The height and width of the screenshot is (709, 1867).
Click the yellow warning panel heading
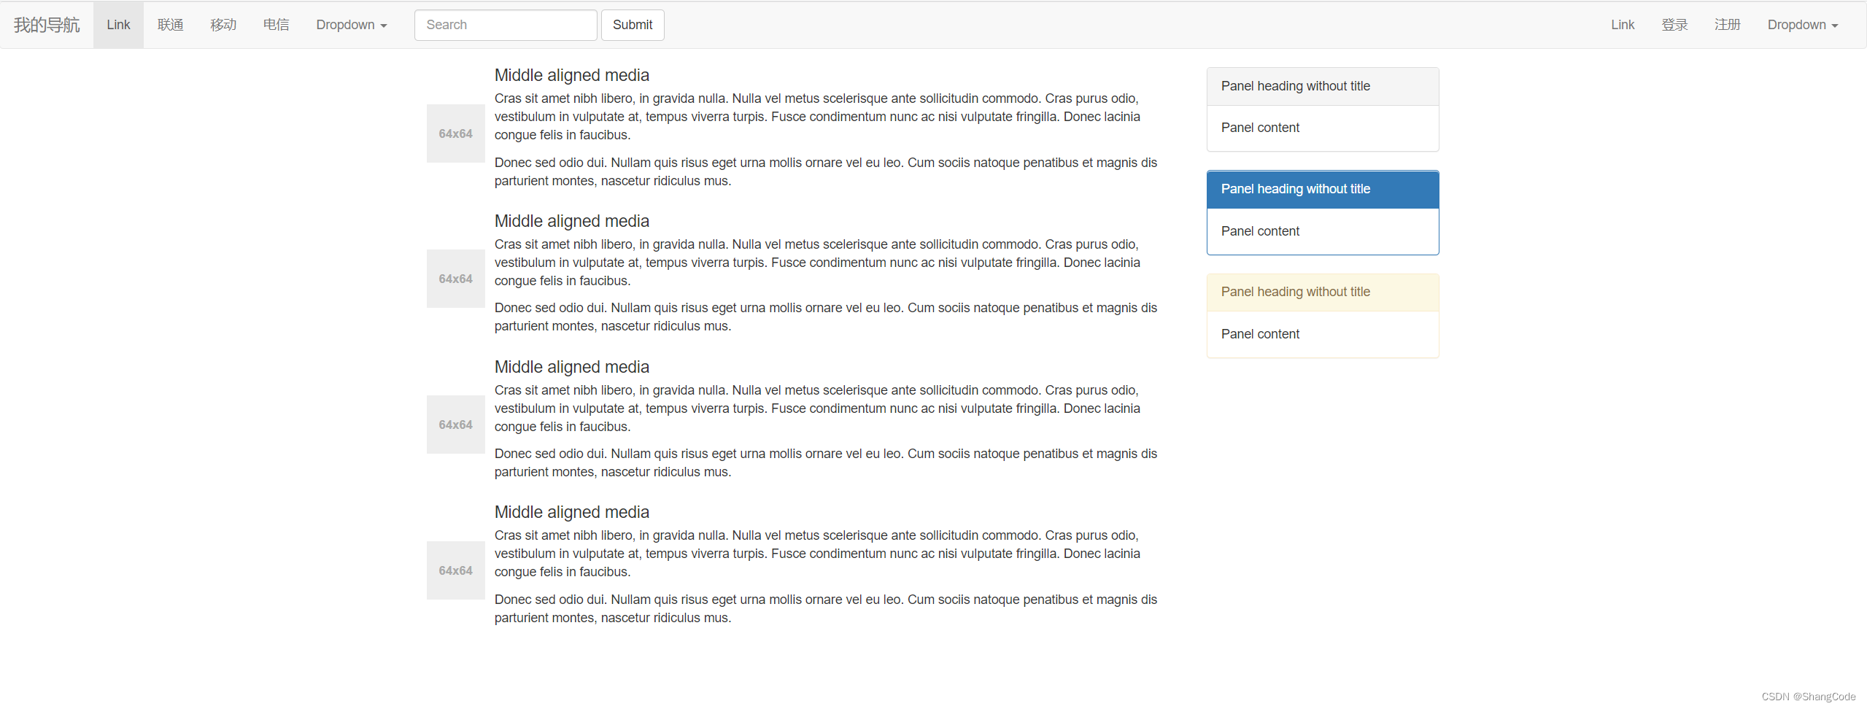click(x=1322, y=292)
